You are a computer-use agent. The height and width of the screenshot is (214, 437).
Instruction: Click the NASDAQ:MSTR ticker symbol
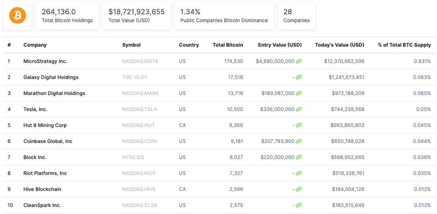pyautogui.click(x=140, y=61)
